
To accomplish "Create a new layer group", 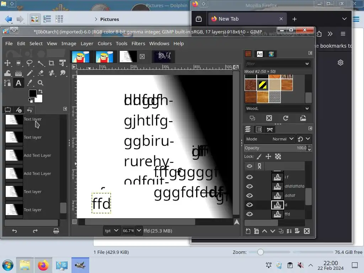I will [256, 231].
